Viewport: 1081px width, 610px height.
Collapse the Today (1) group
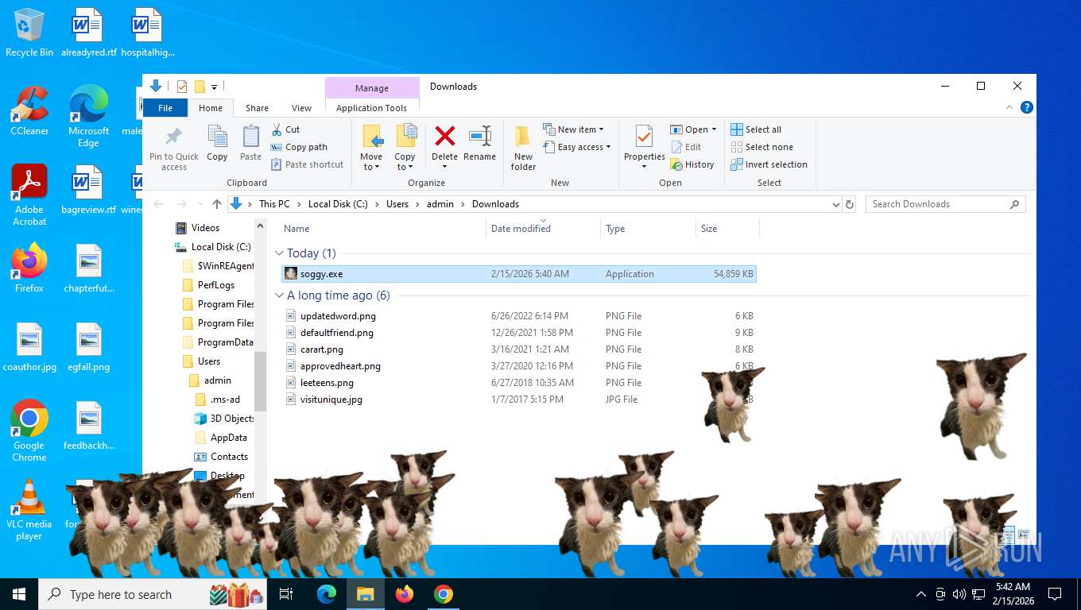pos(279,253)
